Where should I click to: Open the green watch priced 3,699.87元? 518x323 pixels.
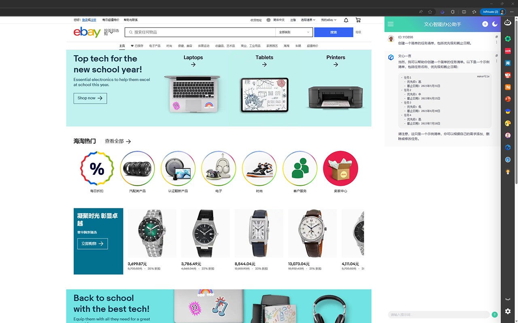click(152, 233)
